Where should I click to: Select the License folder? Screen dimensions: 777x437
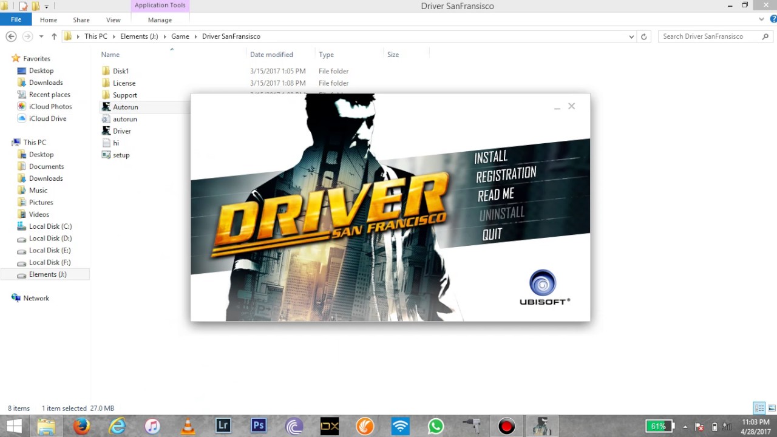point(124,83)
